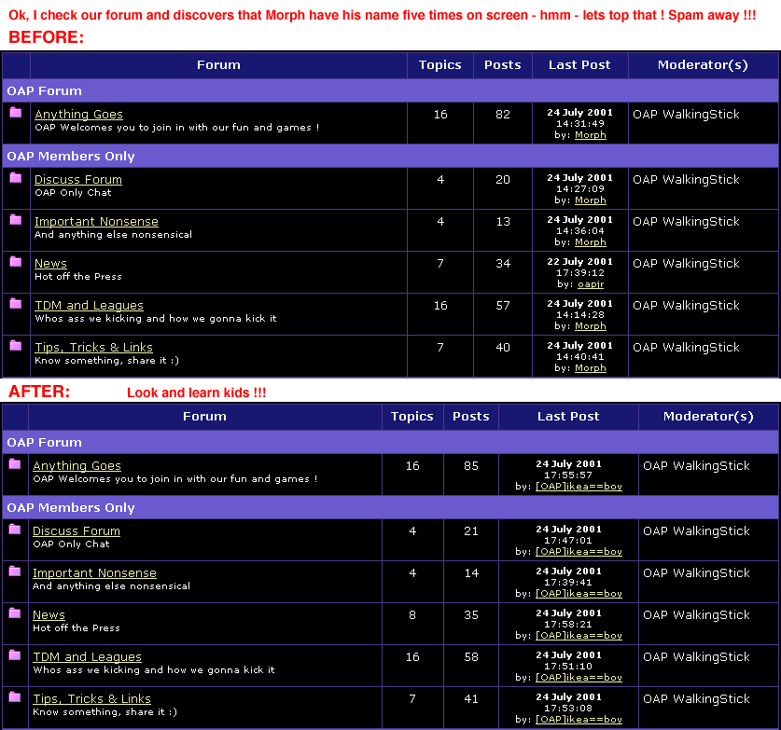This screenshot has width=781, height=730.
Task: Click the Topics column header in AFTER table
Action: 411,417
